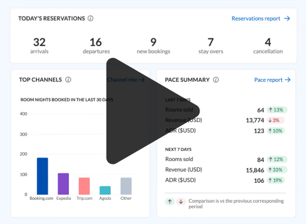The height and width of the screenshot is (224, 306).
Task: Click the Pace report arrow icon
Action: point(288,80)
